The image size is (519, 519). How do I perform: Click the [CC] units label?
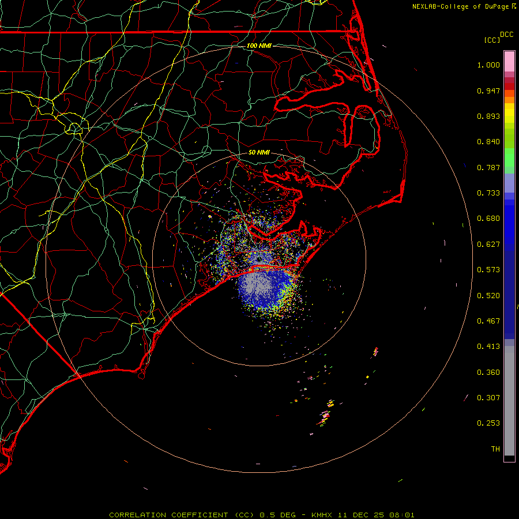[492, 40]
